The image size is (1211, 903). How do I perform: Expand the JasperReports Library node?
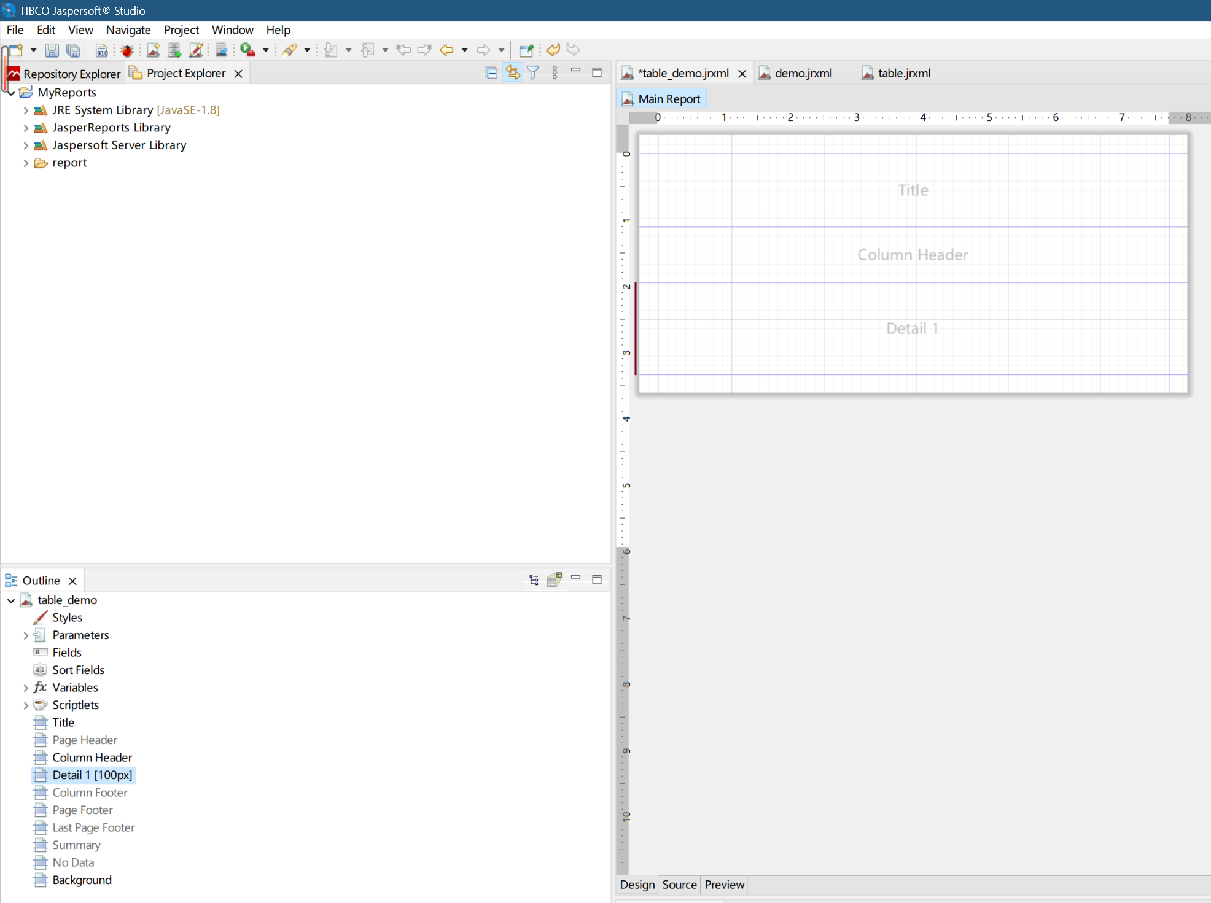point(26,128)
